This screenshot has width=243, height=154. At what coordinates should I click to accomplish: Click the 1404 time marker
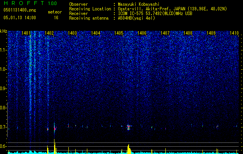point(96,33)
